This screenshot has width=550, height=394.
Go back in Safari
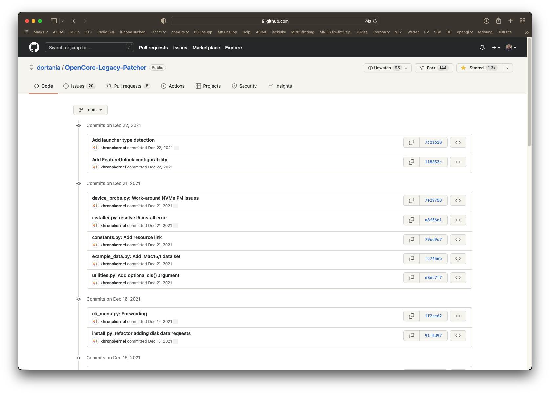tap(74, 21)
